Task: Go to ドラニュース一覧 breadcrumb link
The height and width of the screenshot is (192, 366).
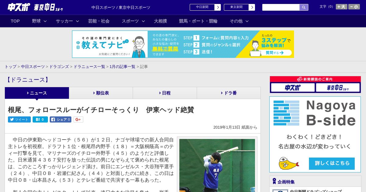Action: coord(89,66)
